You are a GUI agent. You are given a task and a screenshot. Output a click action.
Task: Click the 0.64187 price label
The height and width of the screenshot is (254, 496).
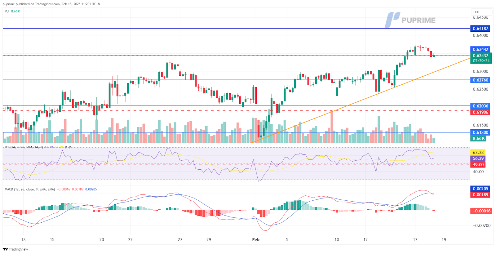[480, 29]
